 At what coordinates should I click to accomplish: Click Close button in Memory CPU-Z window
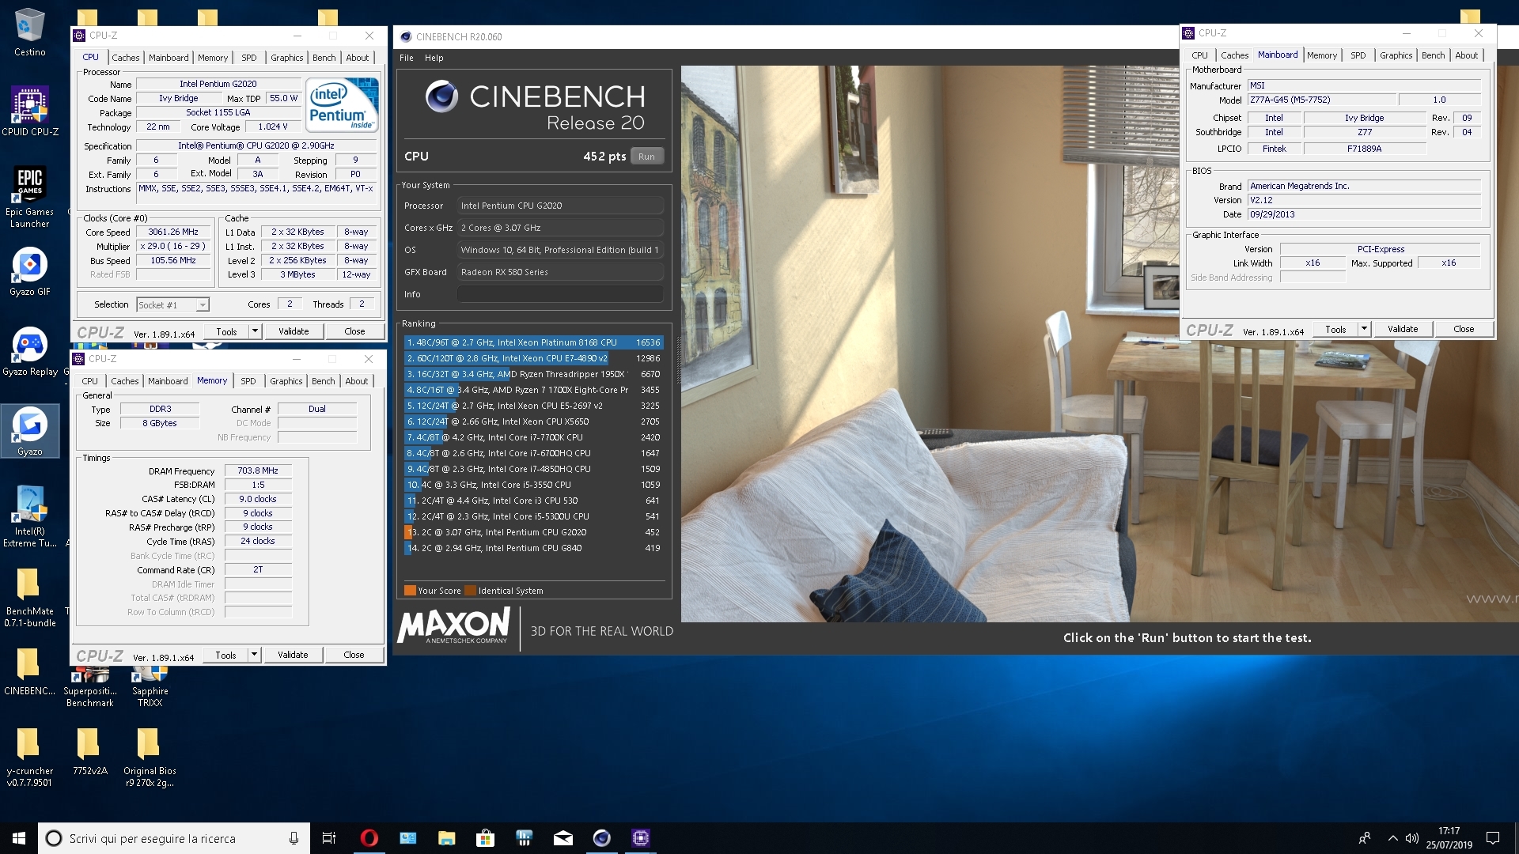(x=354, y=655)
